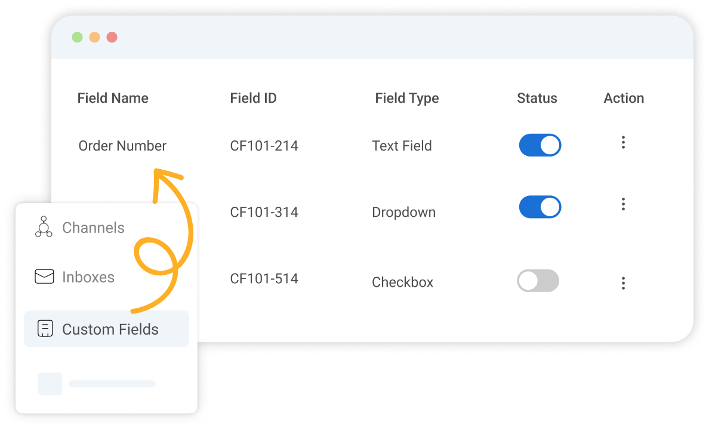Click the Status column header

(537, 97)
